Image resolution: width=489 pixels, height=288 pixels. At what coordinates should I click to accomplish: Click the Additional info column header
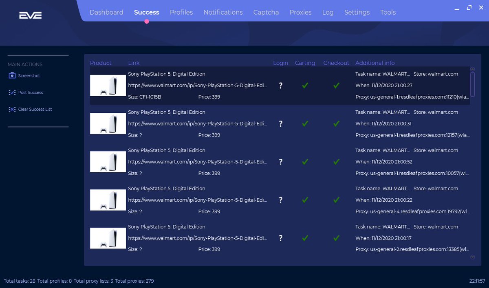(375, 63)
